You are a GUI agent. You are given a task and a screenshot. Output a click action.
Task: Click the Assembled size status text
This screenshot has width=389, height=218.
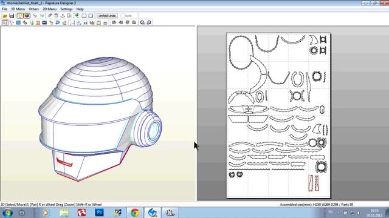point(317,205)
